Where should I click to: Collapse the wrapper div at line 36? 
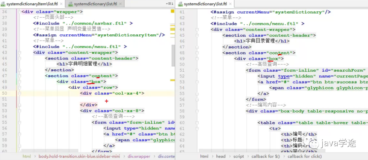coord(19,12)
